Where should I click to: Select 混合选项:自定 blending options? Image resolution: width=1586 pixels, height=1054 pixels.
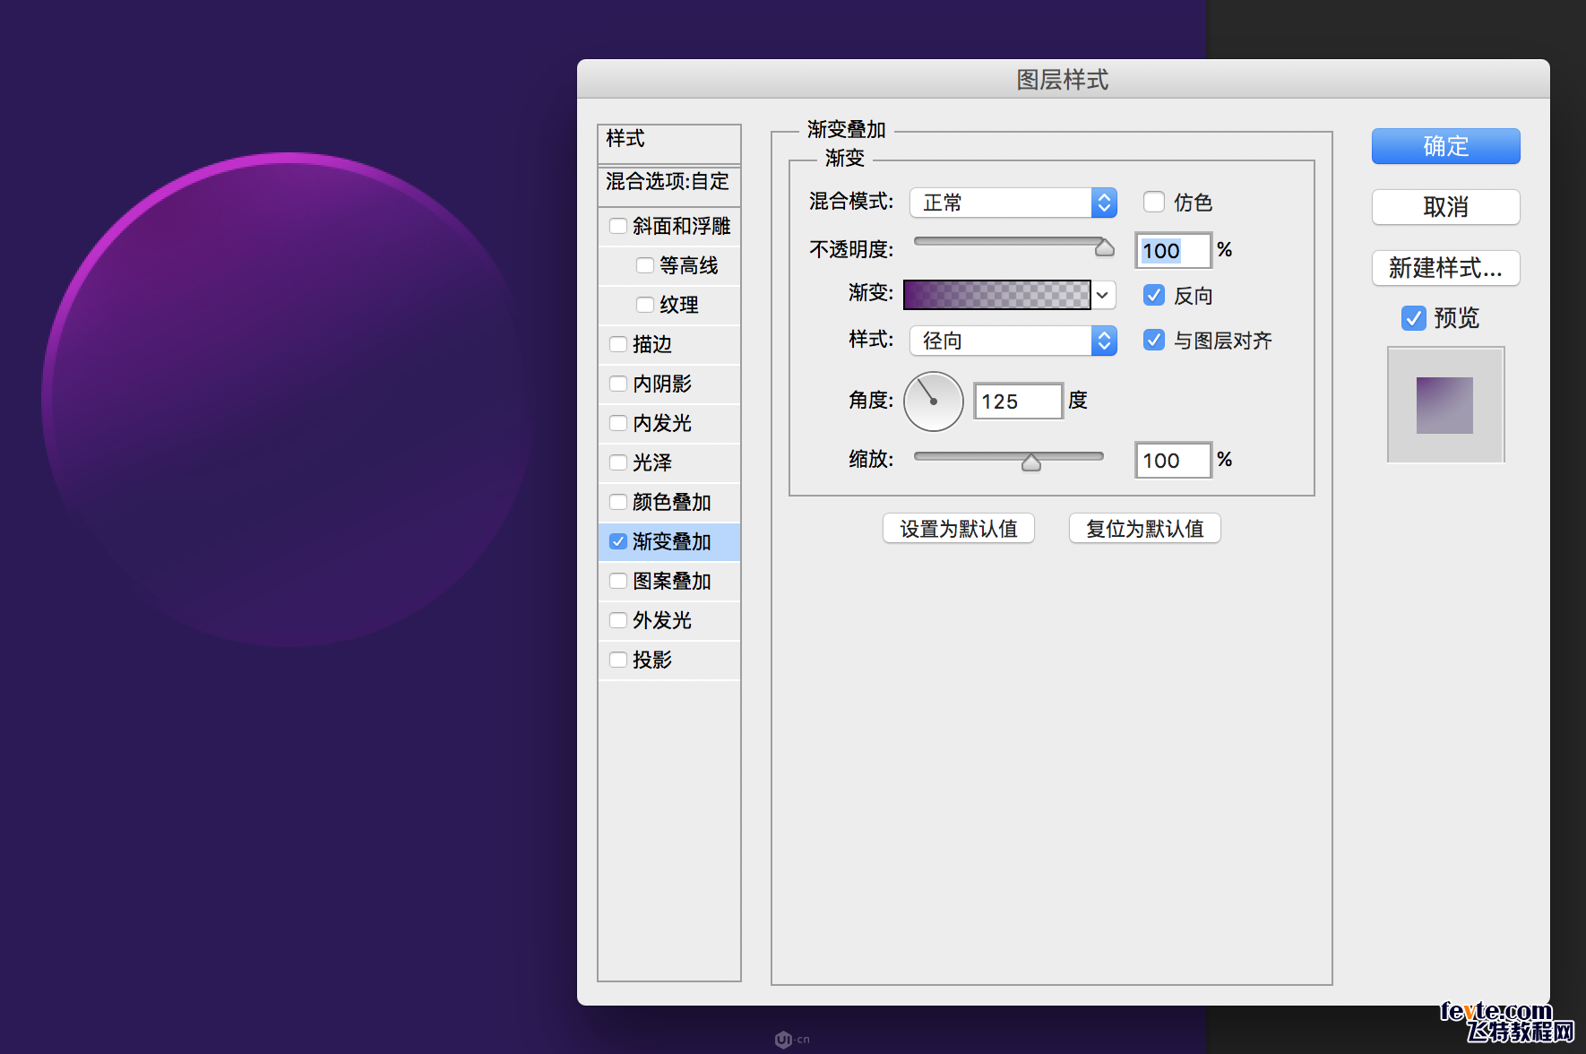[x=669, y=186]
